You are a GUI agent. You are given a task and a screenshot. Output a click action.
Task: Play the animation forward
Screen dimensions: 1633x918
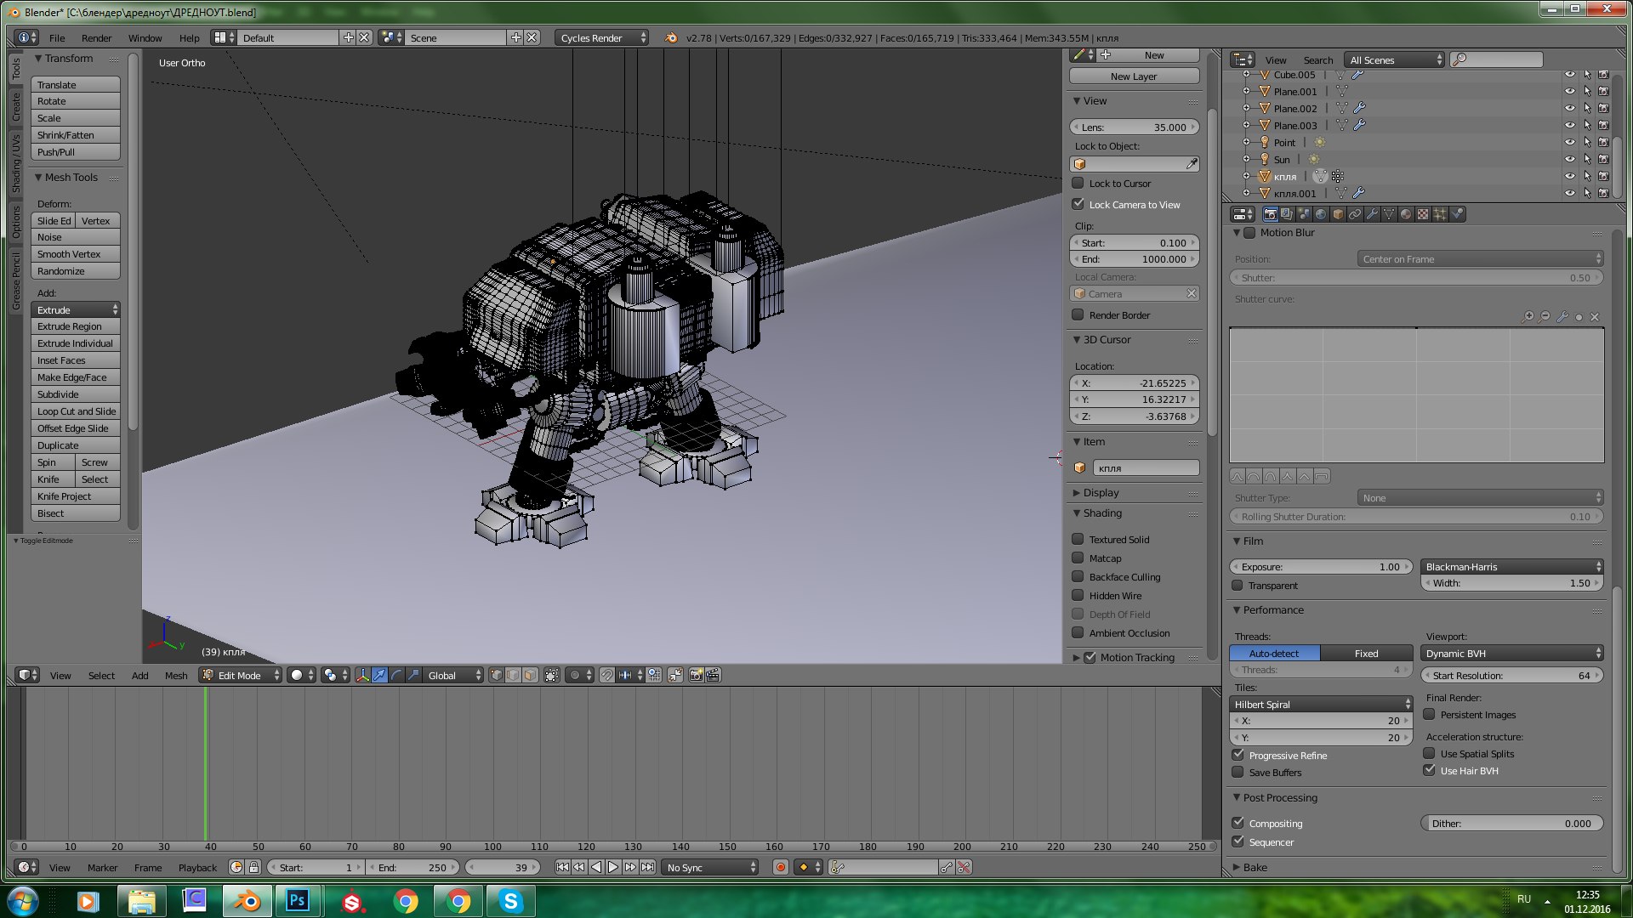(613, 867)
